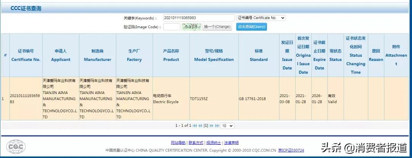Click the Reason column header

click(376, 55)
